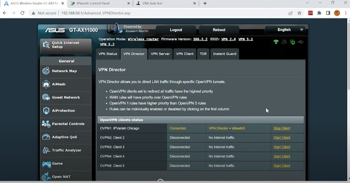350x183 pixels.
Task: Close the ASUS Wireless Router browser tab
Action: coord(63,3)
